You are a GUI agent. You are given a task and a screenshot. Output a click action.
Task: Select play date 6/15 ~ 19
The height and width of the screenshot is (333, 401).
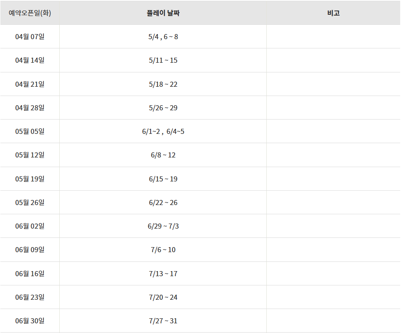(163, 179)
